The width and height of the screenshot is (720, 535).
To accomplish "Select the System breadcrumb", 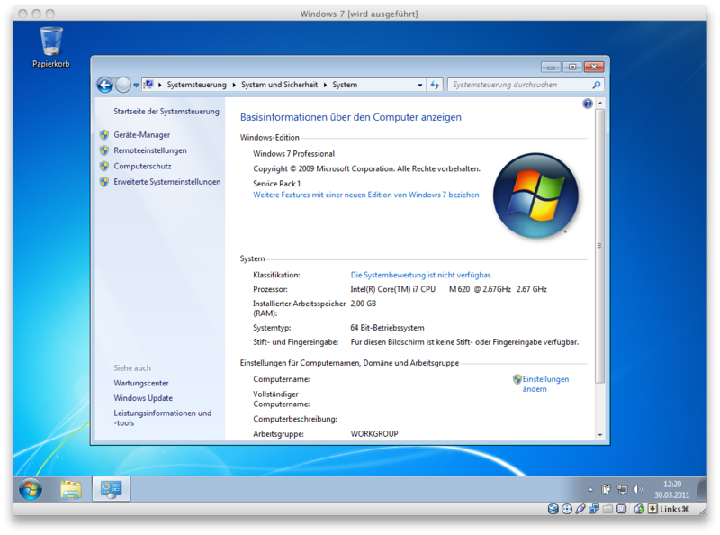I will pyautogui.click(x=345, y=85).
